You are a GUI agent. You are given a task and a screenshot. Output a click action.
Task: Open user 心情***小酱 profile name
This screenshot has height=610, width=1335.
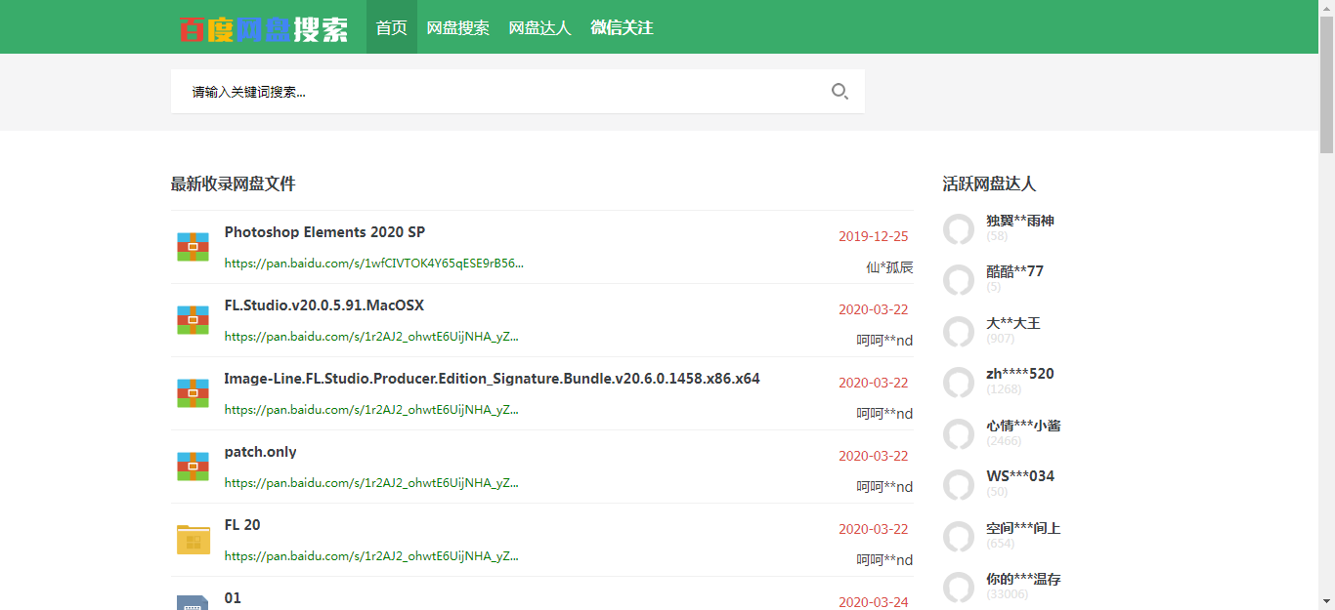[x=1023, y=426]
